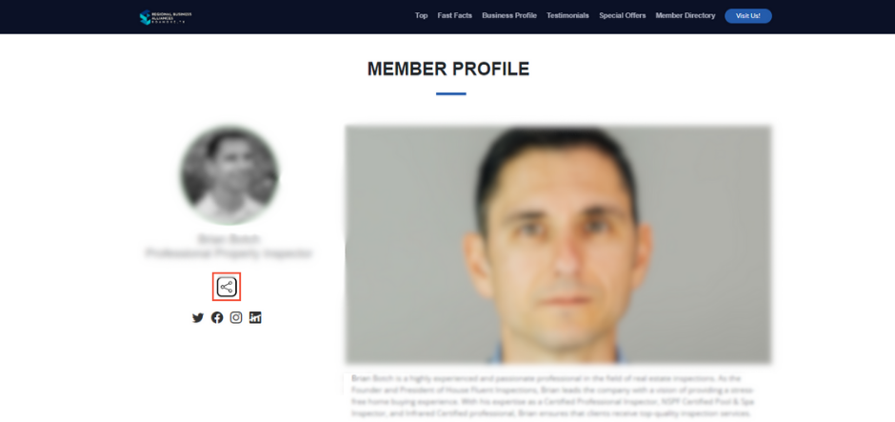Open the Facebook social icon
Image resolution: width=895 pixels, height=422 pixels.
click(217, 317)
